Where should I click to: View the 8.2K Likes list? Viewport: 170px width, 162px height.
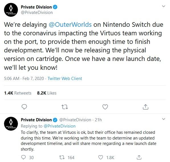click(x=47, y=93)
